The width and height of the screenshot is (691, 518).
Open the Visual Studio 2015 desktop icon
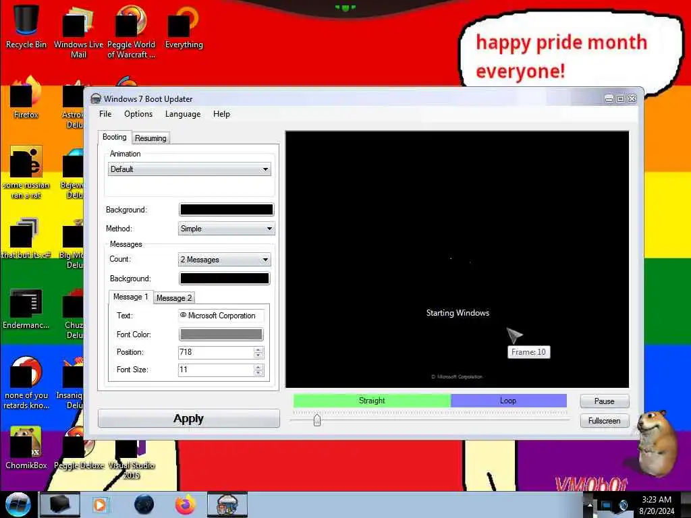click(132, 458)
